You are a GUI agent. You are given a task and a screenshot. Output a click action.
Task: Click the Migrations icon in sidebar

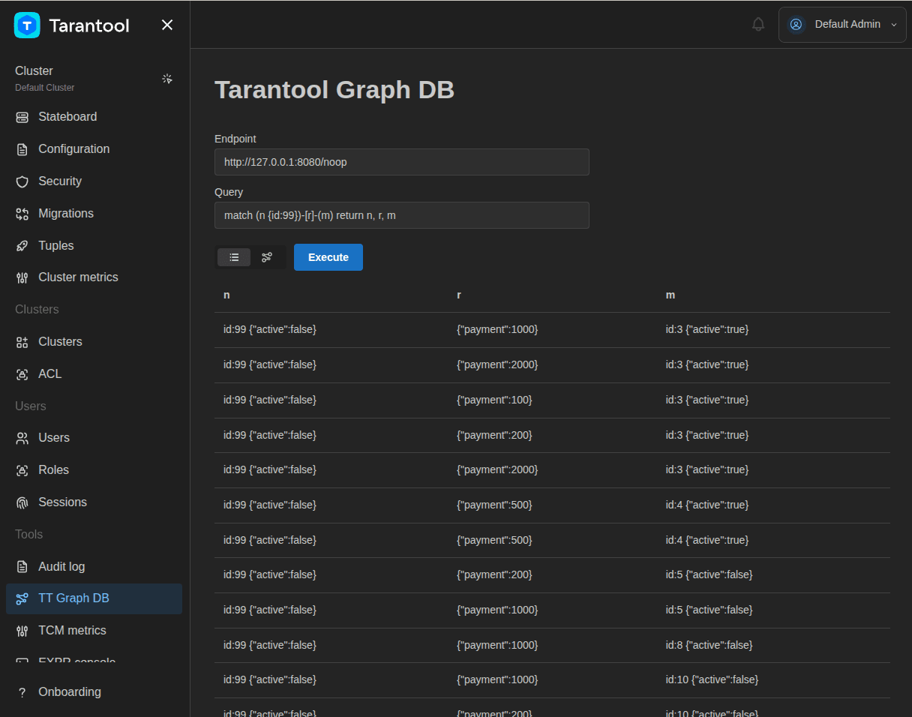click(22, 214)
